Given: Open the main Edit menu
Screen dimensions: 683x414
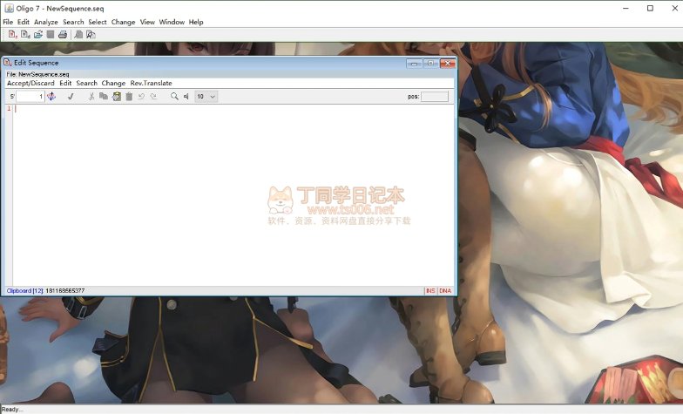Looking at the screenshot, I should (23, 22).
